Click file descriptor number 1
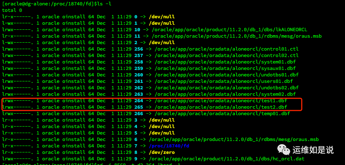Screen dimensions: 345x165 [136, 23]
